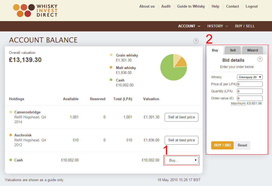The width and height of the screenshot is (272, 186).
Task: Select the Buy tab
Action: click(215, 50)
